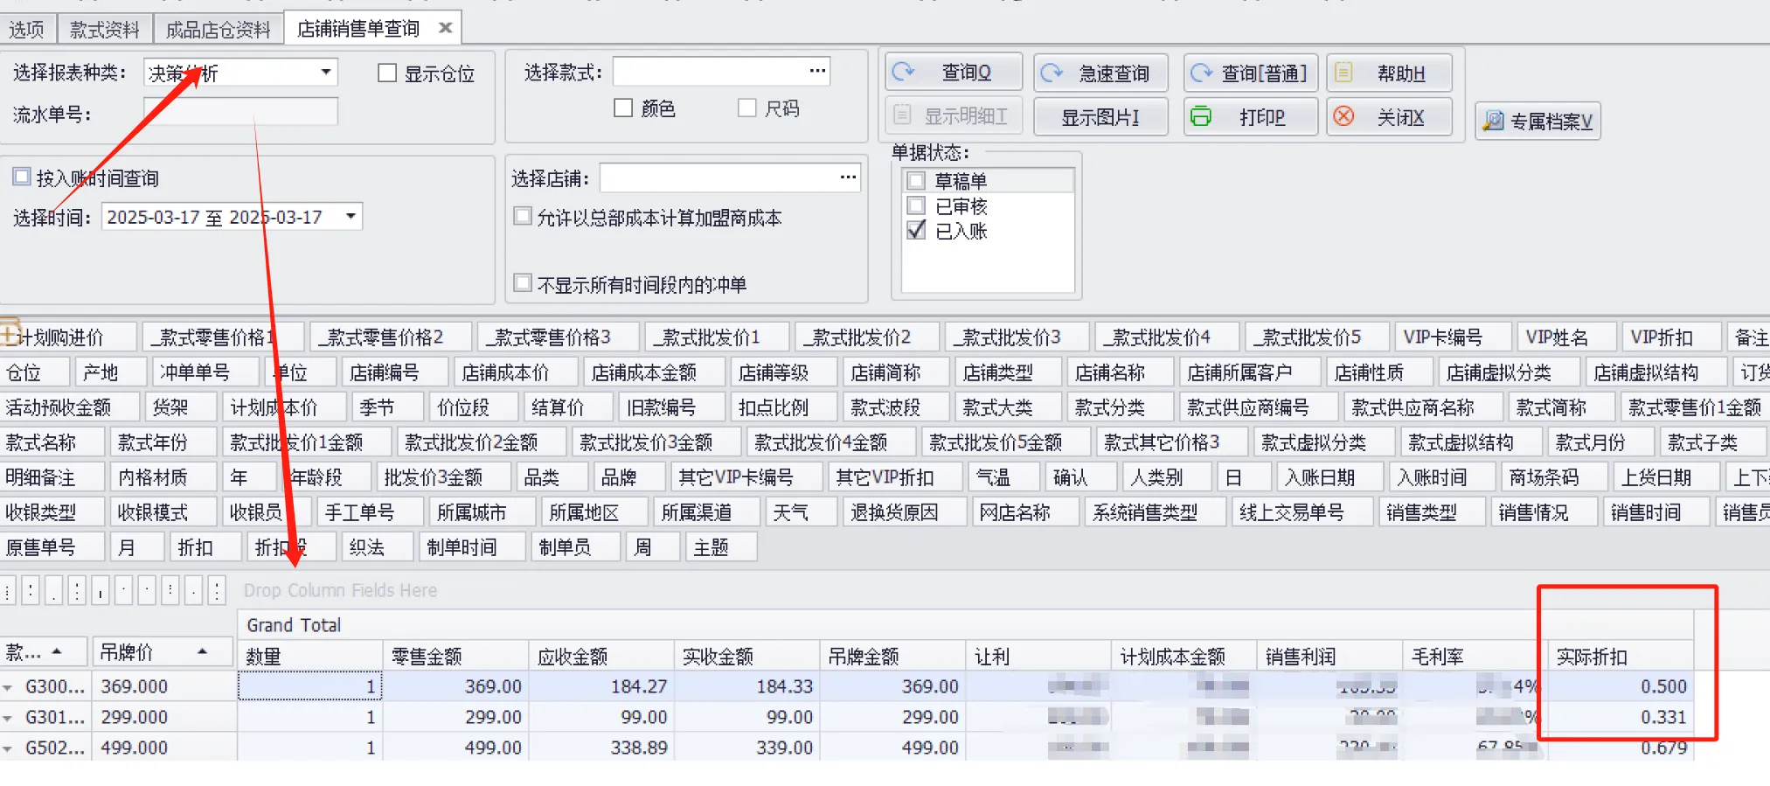The width and height of the screenshot is (1770, 786).
Task: Click the 显示图片I button
Action: point(1100,117)
